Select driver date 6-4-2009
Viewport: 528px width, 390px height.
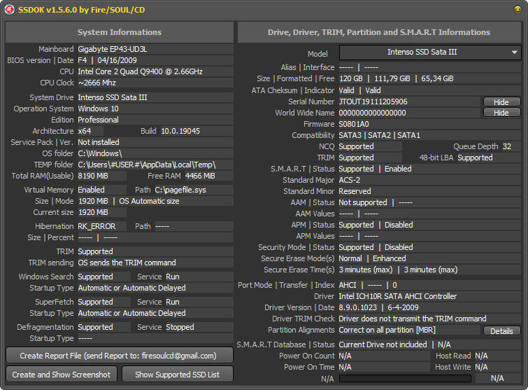click(x=403, y=307)
